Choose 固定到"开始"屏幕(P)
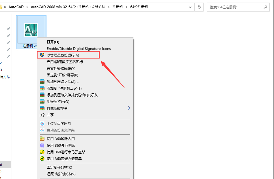The height and width of the screenshot is (179, 274). coord(62,75)
